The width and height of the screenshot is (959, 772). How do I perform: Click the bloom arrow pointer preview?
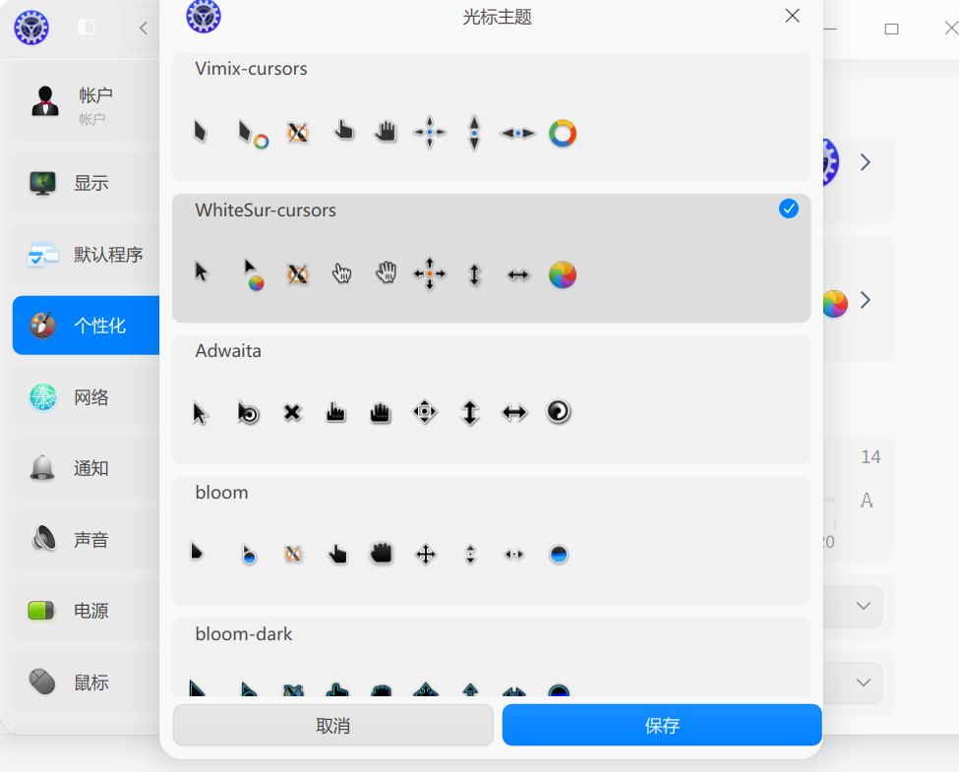click(197, 552)
